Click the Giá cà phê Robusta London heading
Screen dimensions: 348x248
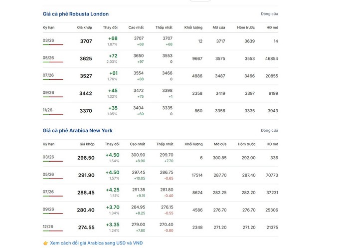click(x=75, y=14)
